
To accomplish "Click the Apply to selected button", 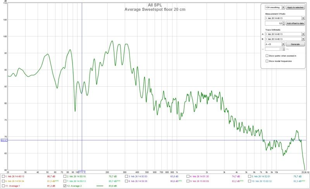I will 295,7.
